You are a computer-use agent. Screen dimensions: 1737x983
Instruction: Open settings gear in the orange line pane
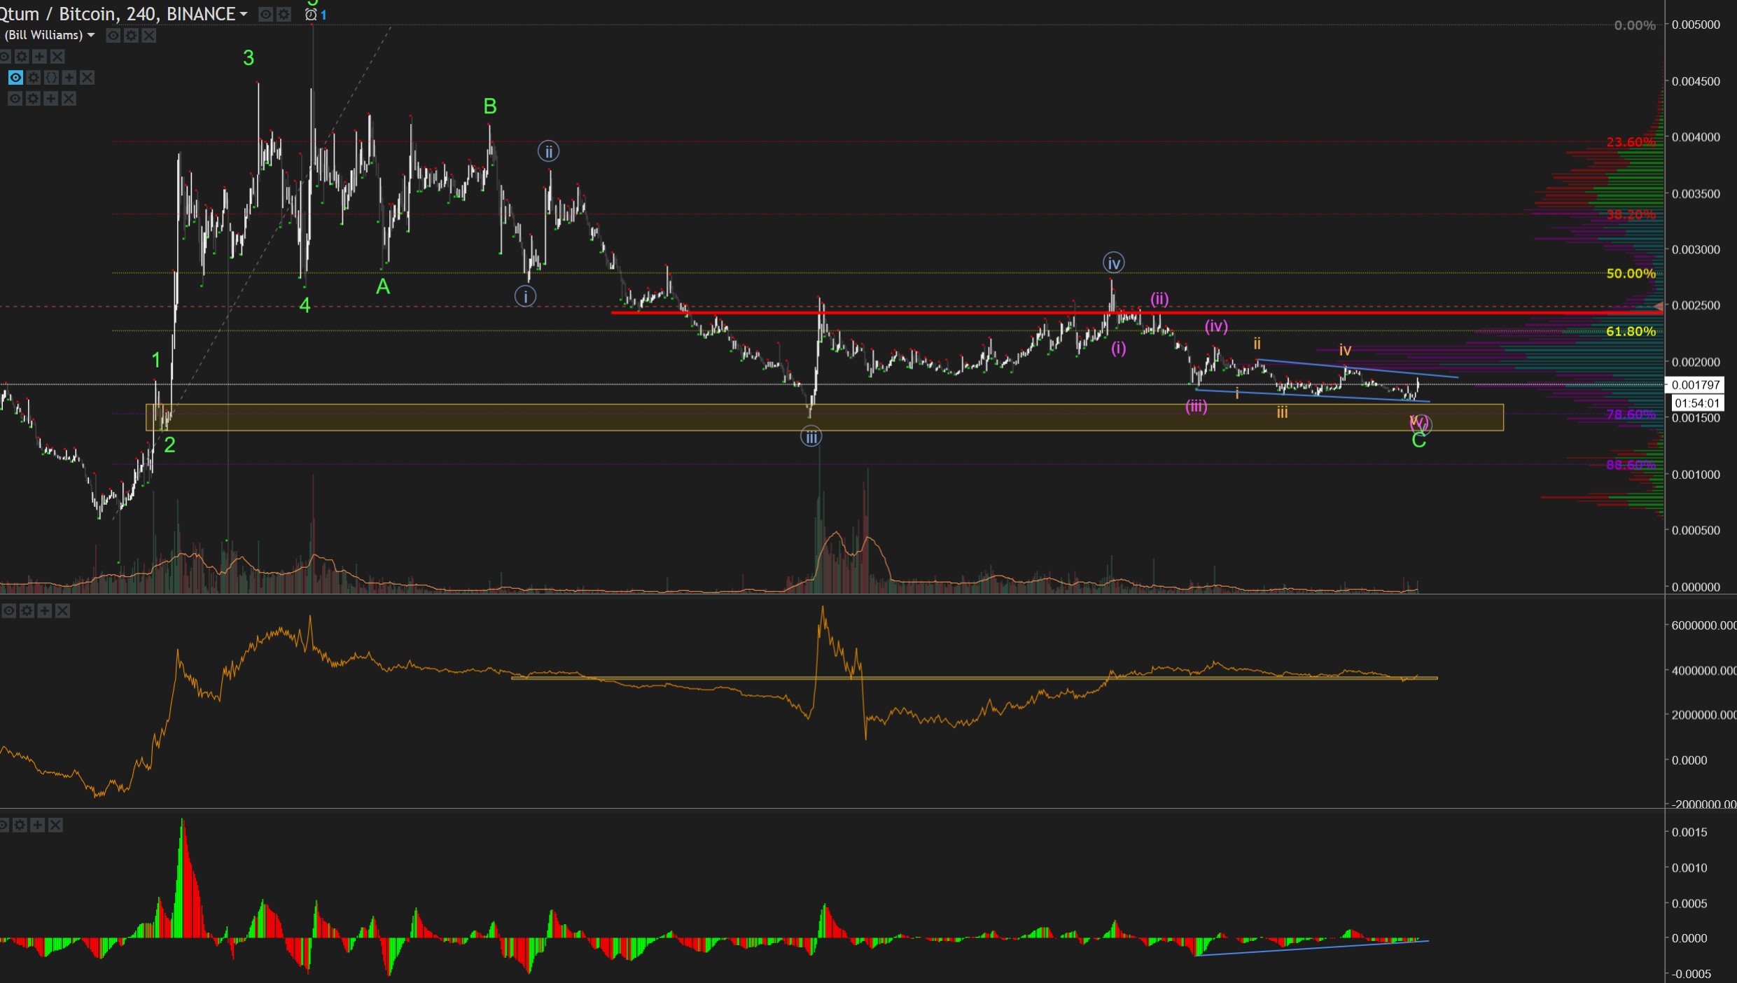[x=27, y=611]
